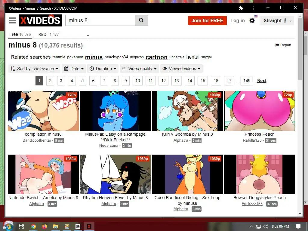The height and width of the screenshot is (231, 308).
Task: Click the Next page link
Action: 262,81
